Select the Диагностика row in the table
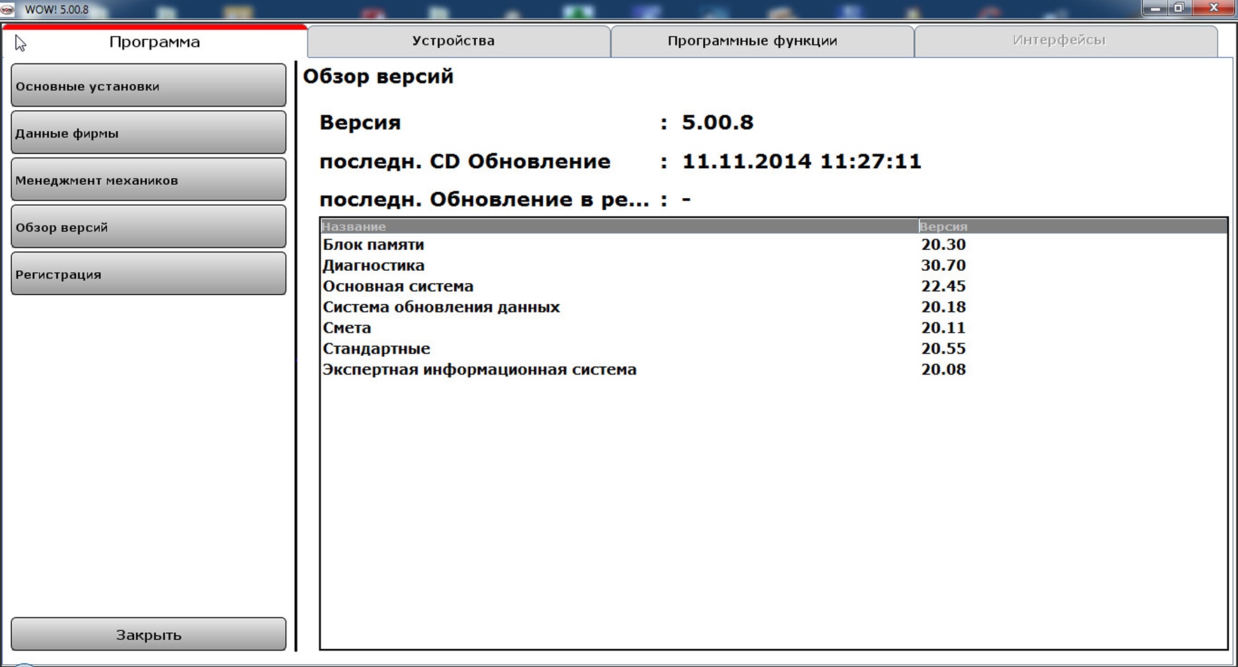1238x667 pixels. coord(374,266)
